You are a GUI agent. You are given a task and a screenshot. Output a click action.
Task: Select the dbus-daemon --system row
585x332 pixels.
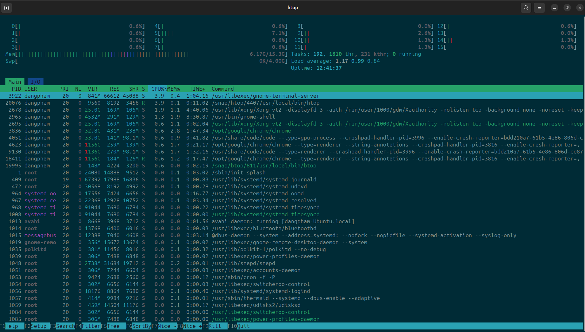pos(291,235)
